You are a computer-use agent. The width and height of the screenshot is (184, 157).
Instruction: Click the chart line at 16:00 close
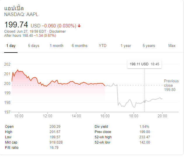[105, 86]
